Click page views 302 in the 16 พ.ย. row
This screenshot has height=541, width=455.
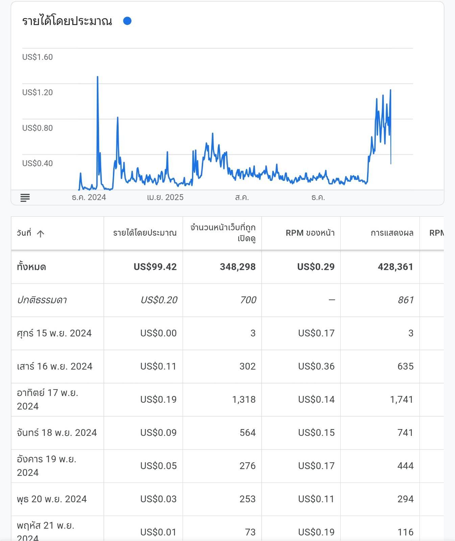(x=247, y=366)
